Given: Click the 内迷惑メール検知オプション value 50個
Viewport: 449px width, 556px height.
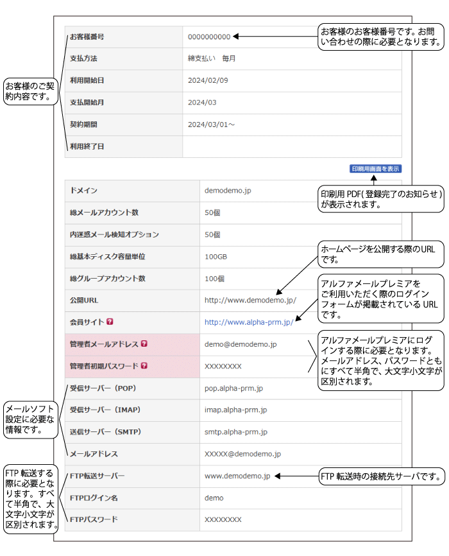Looking at the screenshot, I should [212, 235].
